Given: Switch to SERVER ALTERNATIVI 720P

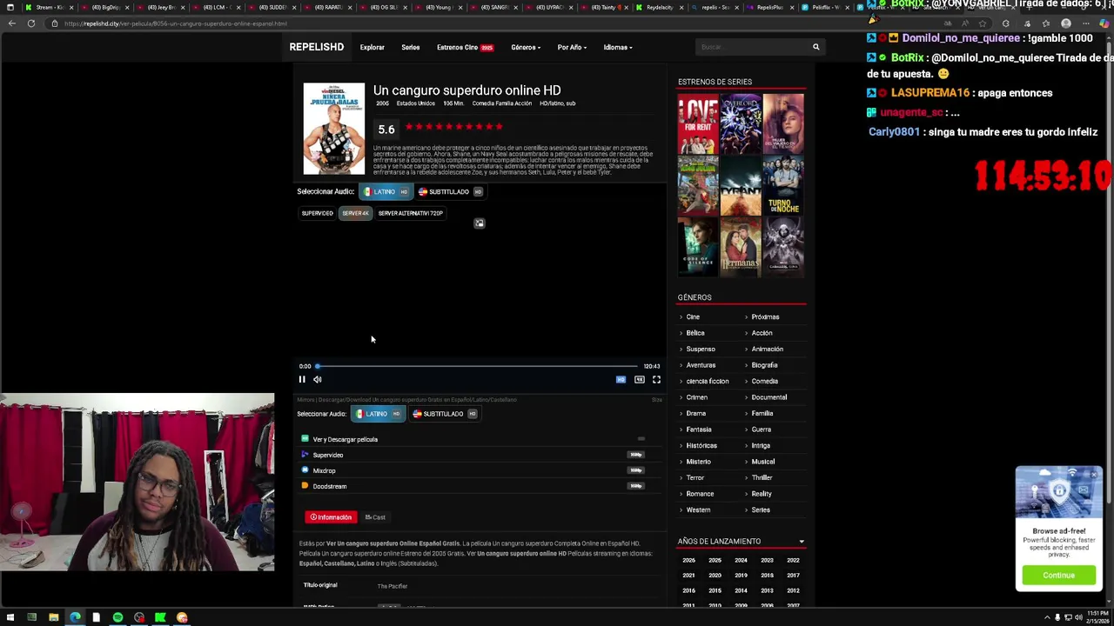Looking at the screenshot, I should 411,213.
